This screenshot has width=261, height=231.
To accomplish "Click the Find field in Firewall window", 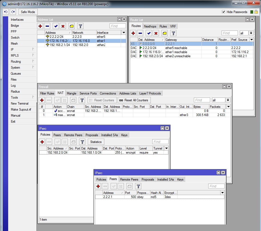I will coord(202,100).
